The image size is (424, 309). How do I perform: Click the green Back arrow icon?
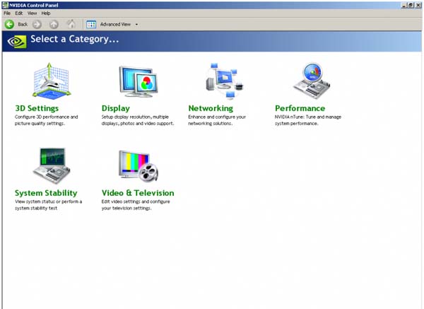pos(9,24)
